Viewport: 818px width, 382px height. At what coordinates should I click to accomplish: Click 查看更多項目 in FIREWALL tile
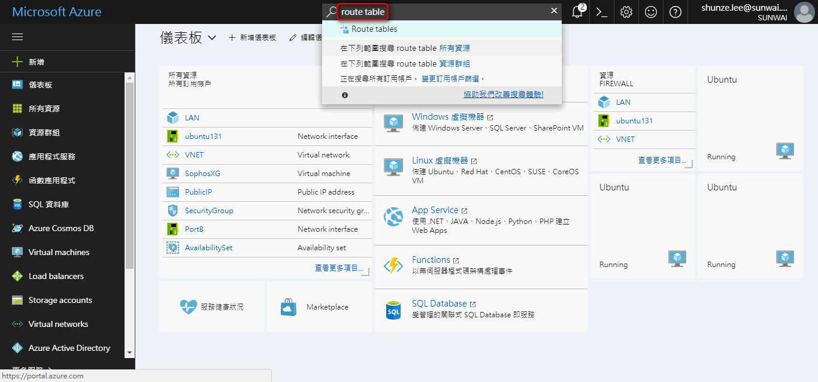[662, 160]
